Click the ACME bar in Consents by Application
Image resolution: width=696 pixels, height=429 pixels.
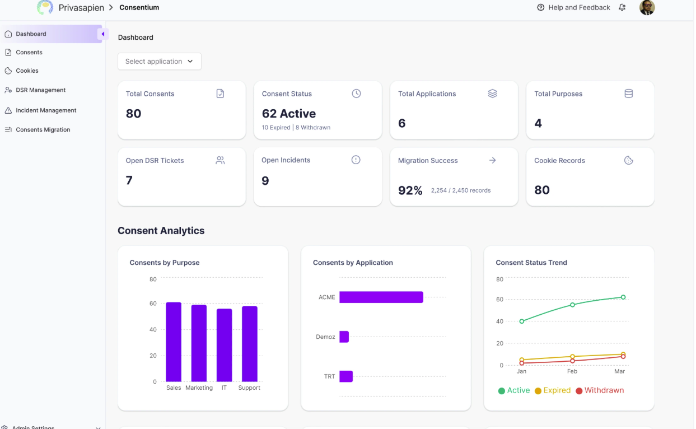(x=381, y=297)
